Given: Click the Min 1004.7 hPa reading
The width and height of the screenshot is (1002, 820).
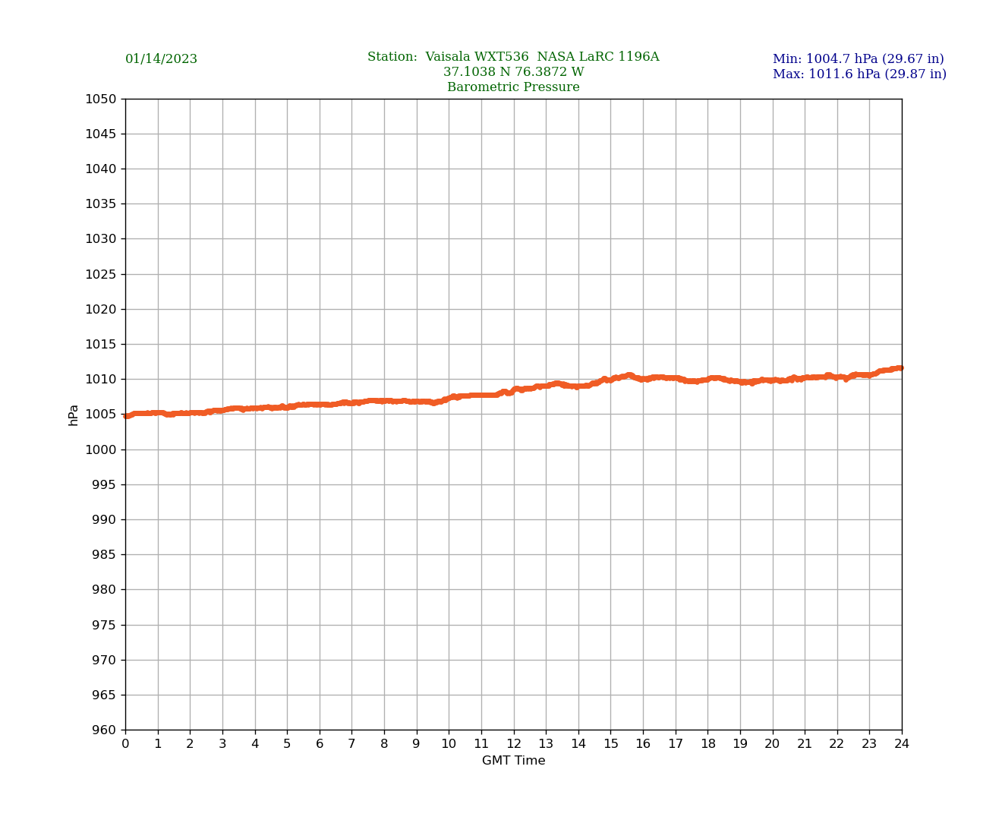Looking at the screenshot, I should 858,59.
